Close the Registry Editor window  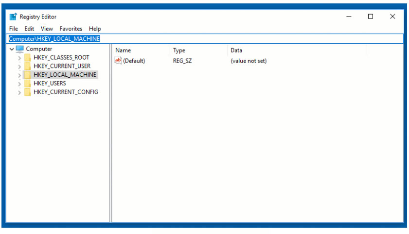(x=392, y=17)
